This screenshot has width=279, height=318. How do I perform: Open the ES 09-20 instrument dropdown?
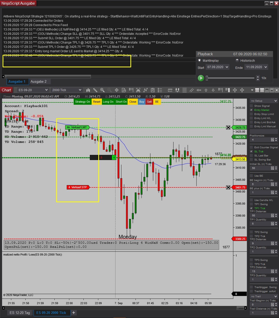(x=33, y=90)
